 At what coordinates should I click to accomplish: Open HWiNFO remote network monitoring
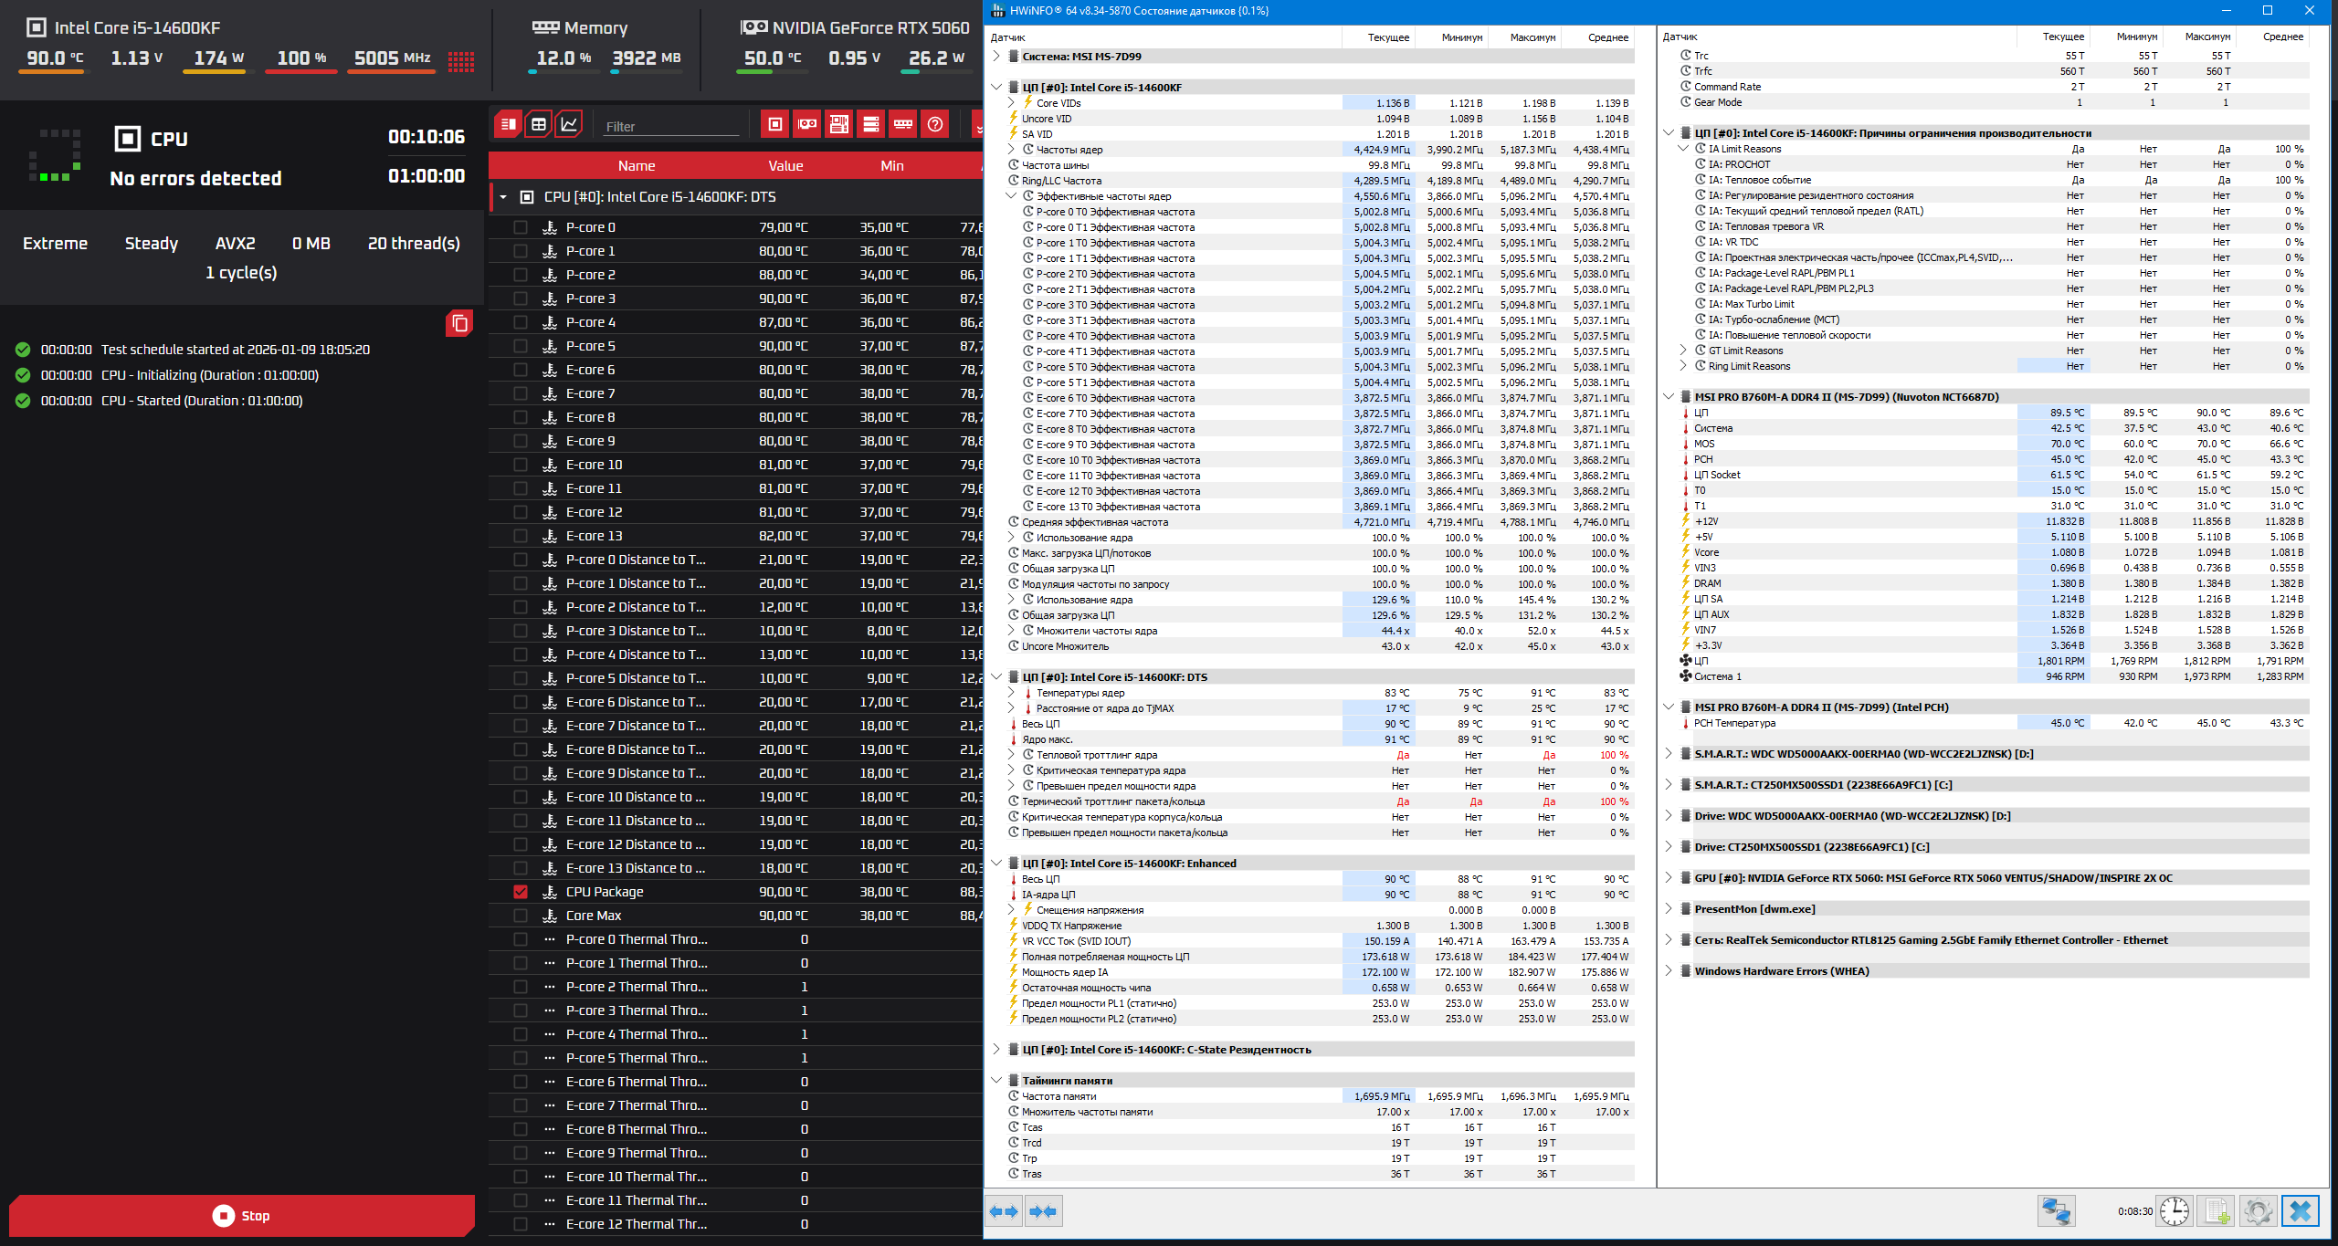2056,1211
